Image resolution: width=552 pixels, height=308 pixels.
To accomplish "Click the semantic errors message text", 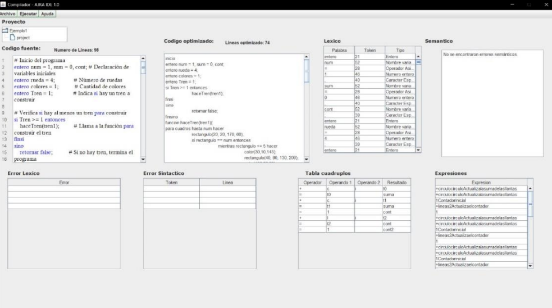I will pyautogui.click(x=480, y=55).
